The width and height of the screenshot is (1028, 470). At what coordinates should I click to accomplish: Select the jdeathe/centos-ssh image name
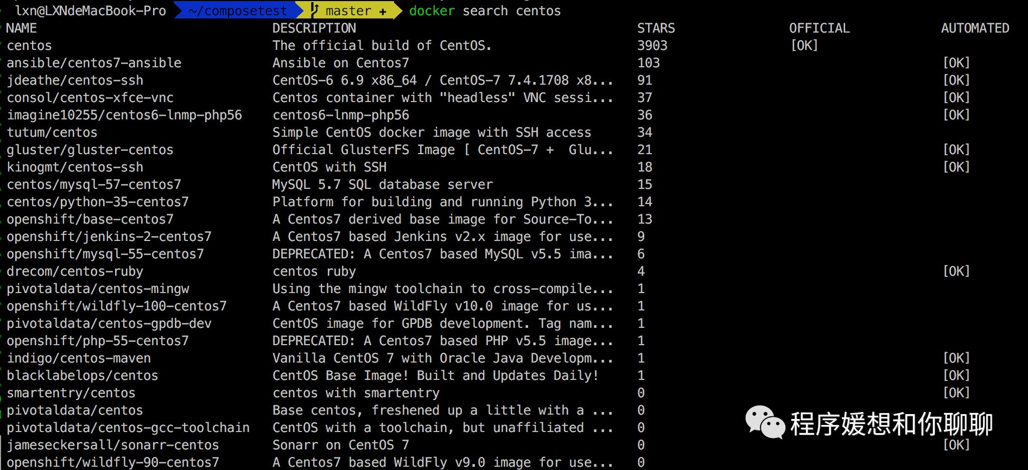[x=75, y=80]
